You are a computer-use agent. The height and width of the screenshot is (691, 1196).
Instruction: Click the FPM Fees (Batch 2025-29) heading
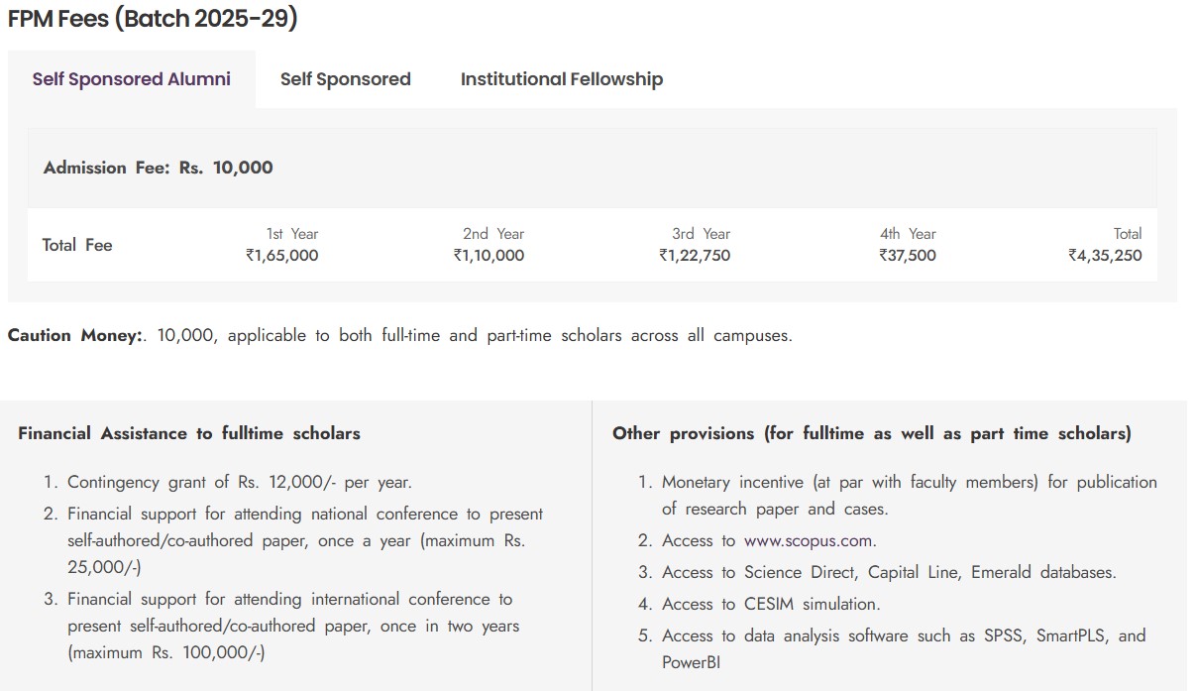[x=153, y=19]
